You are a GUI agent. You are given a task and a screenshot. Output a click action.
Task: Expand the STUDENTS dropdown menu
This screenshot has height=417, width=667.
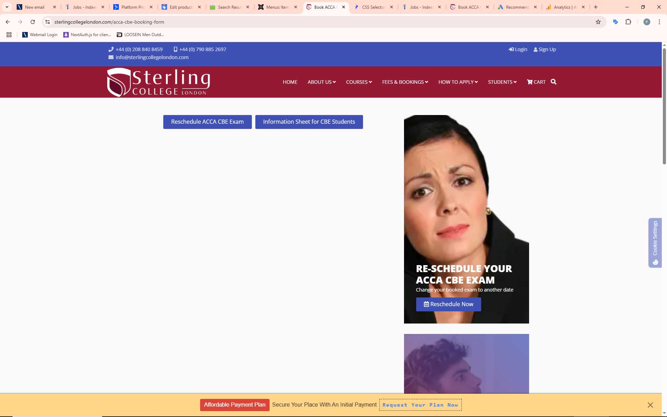pyautogui.click(x=502, y=82)
